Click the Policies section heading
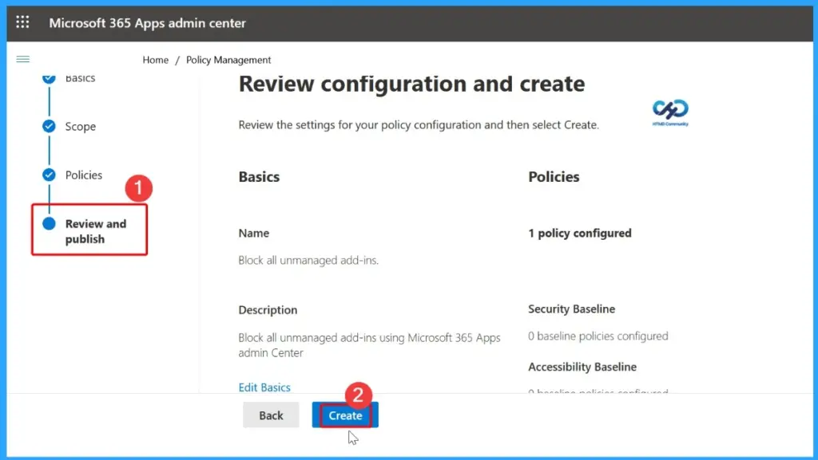The width and height of the screenshot is (818, 460). coord(554,177)
